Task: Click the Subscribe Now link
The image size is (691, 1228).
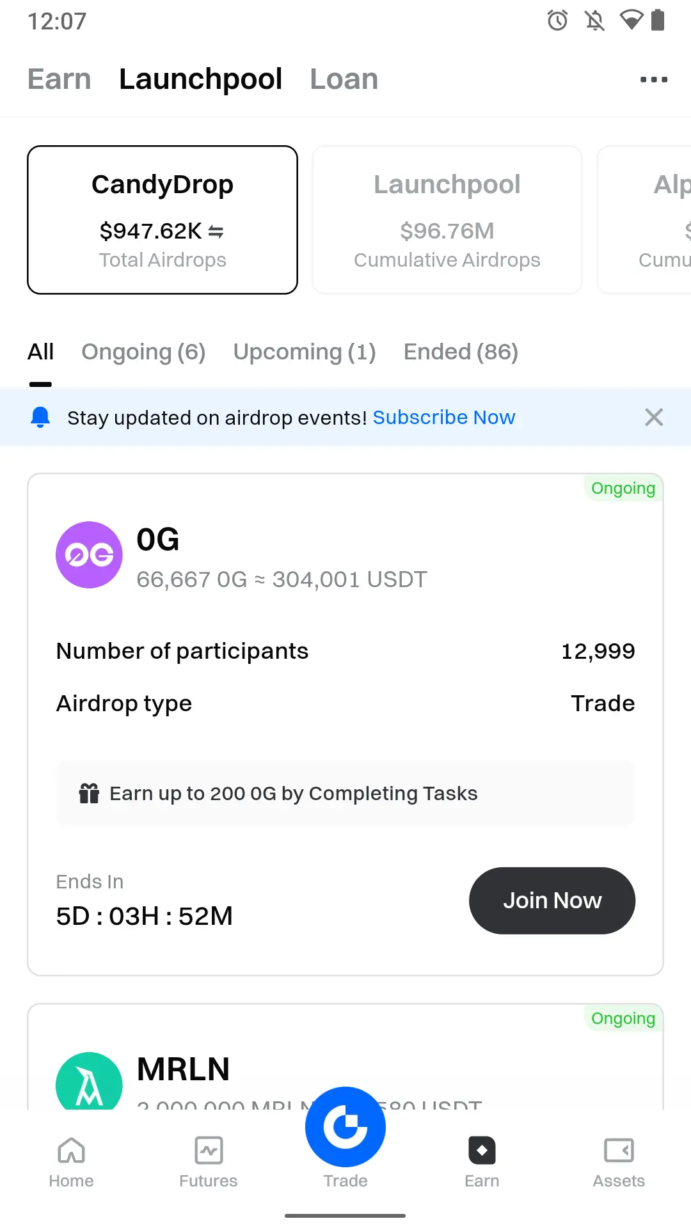Action: (x=444, y=417)
